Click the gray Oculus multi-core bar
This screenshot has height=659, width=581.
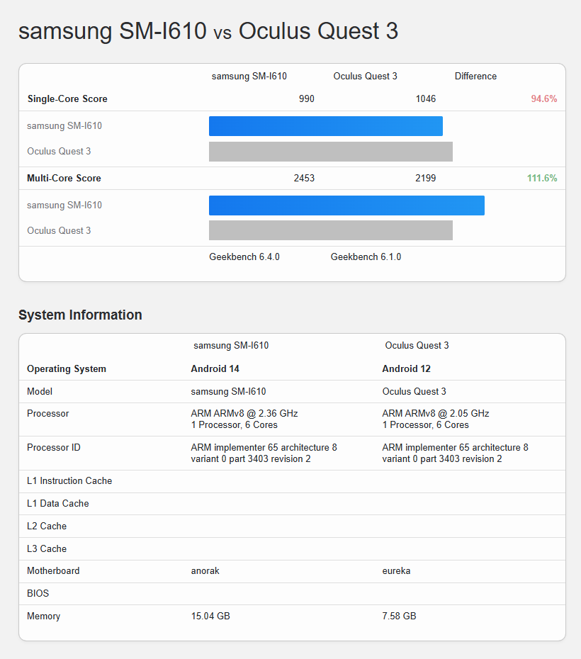click(x=331, y=230)
